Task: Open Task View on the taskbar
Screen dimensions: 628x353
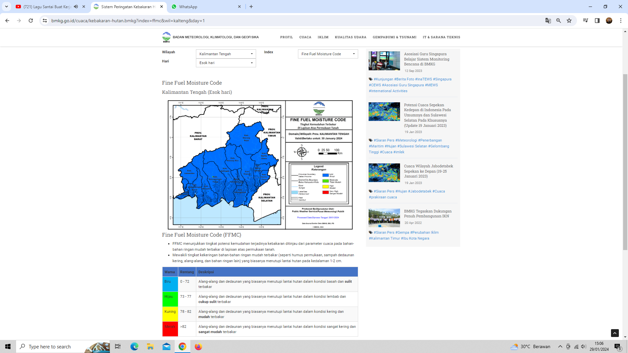Action: pos(118,346)
